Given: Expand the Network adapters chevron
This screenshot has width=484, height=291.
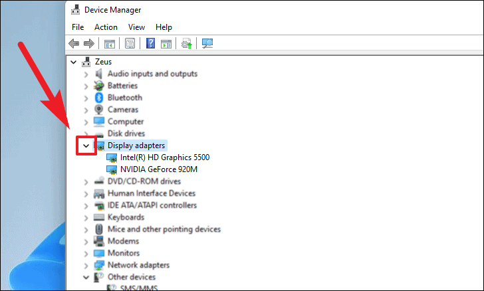Looking at the screenshot, I should pos(86,266).
